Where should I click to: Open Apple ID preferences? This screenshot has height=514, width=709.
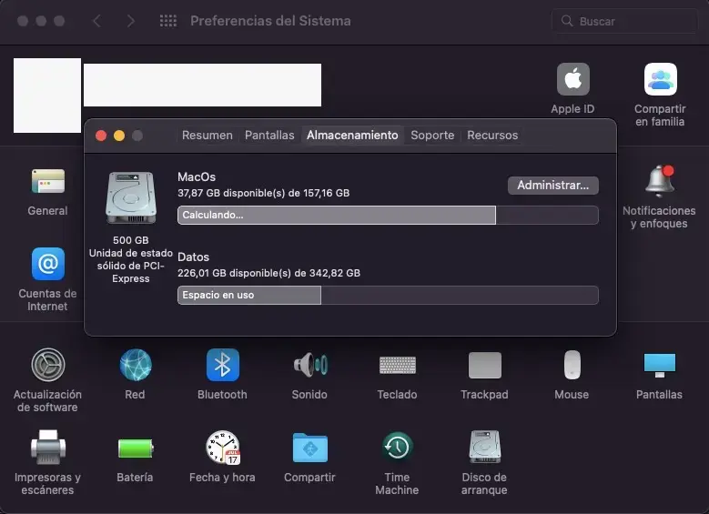pyautogui.click(x=572, y=79)
